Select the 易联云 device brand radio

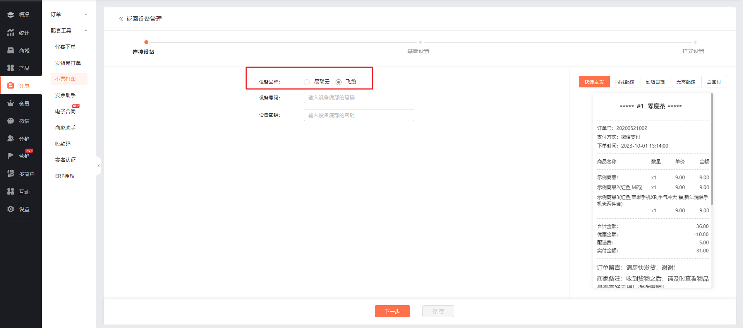307,82
